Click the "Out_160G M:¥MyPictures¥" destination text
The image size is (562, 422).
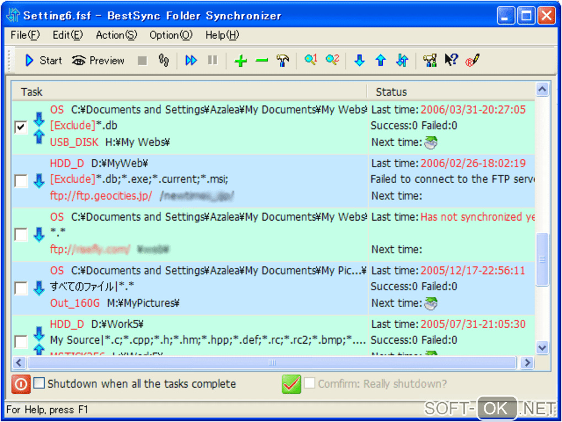click(115, 303)
